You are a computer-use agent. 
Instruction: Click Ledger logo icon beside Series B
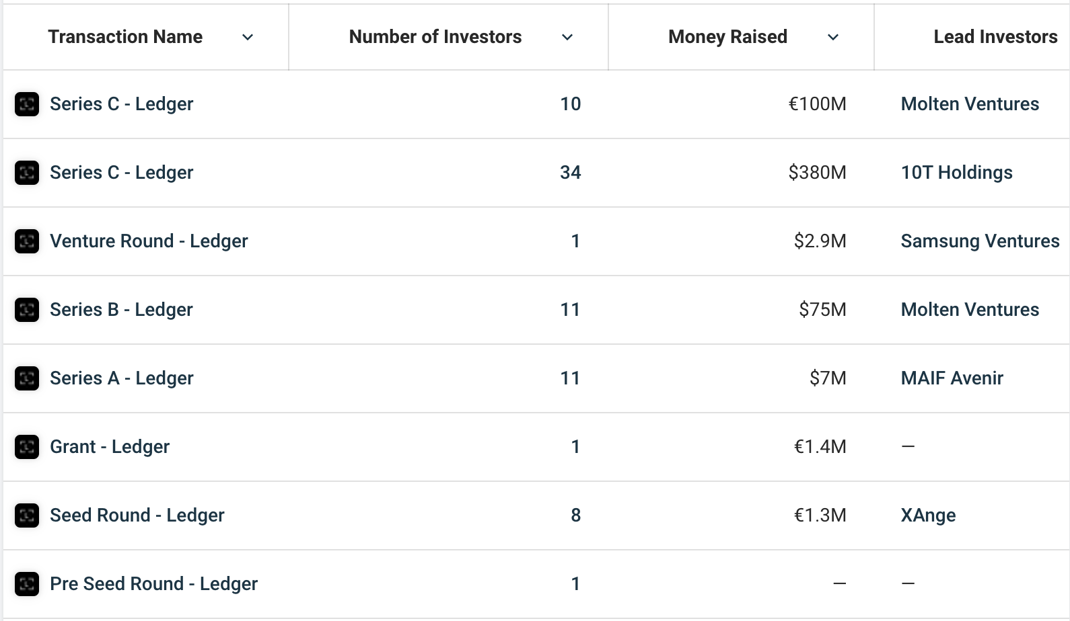click(27, 310)
